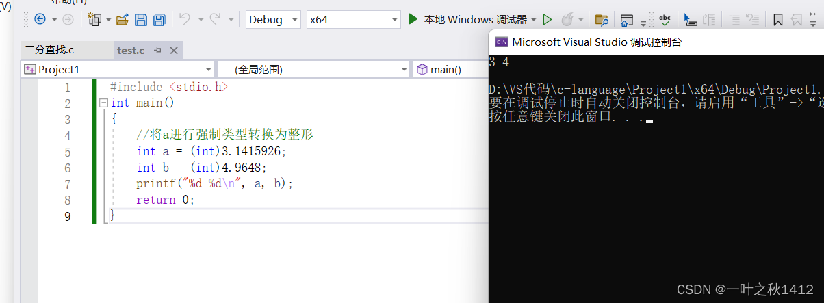Click line number 9 in the gutter
The width and height of the screenshot is (824, 303).
tap(67, 216)
